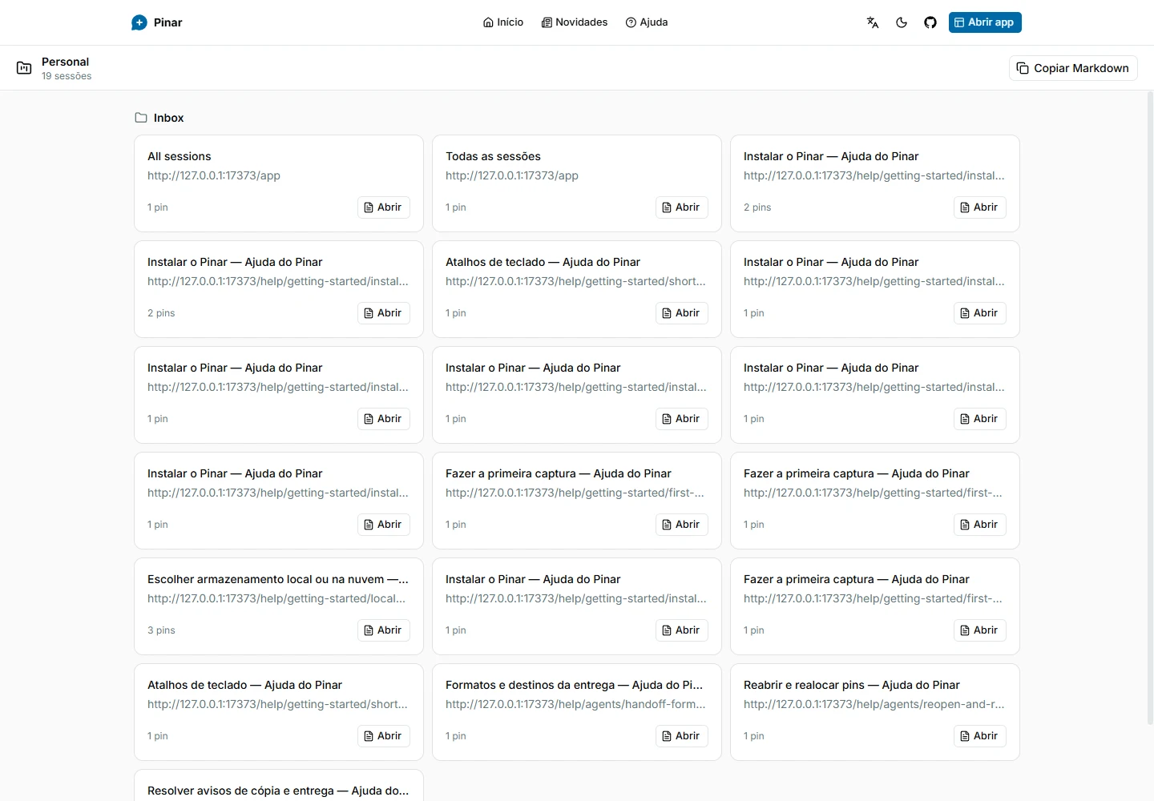Click Resolver avisos de cópia e entrega title
1154x801 pixels.
point(278,791)
